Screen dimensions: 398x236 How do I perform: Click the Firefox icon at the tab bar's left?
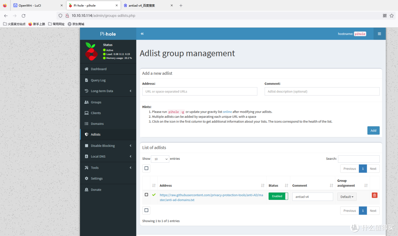point(5,5)
